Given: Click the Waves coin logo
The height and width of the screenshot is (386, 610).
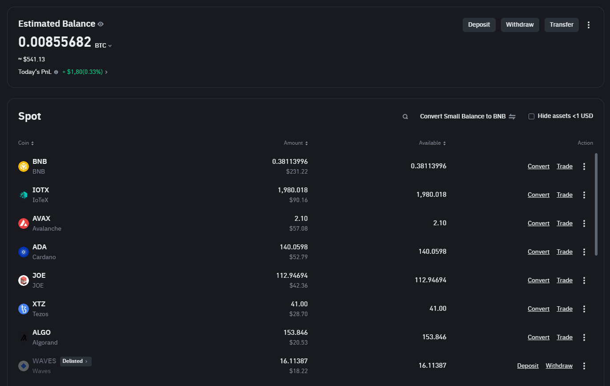Looking at the screenshot, I should (24, 366).
